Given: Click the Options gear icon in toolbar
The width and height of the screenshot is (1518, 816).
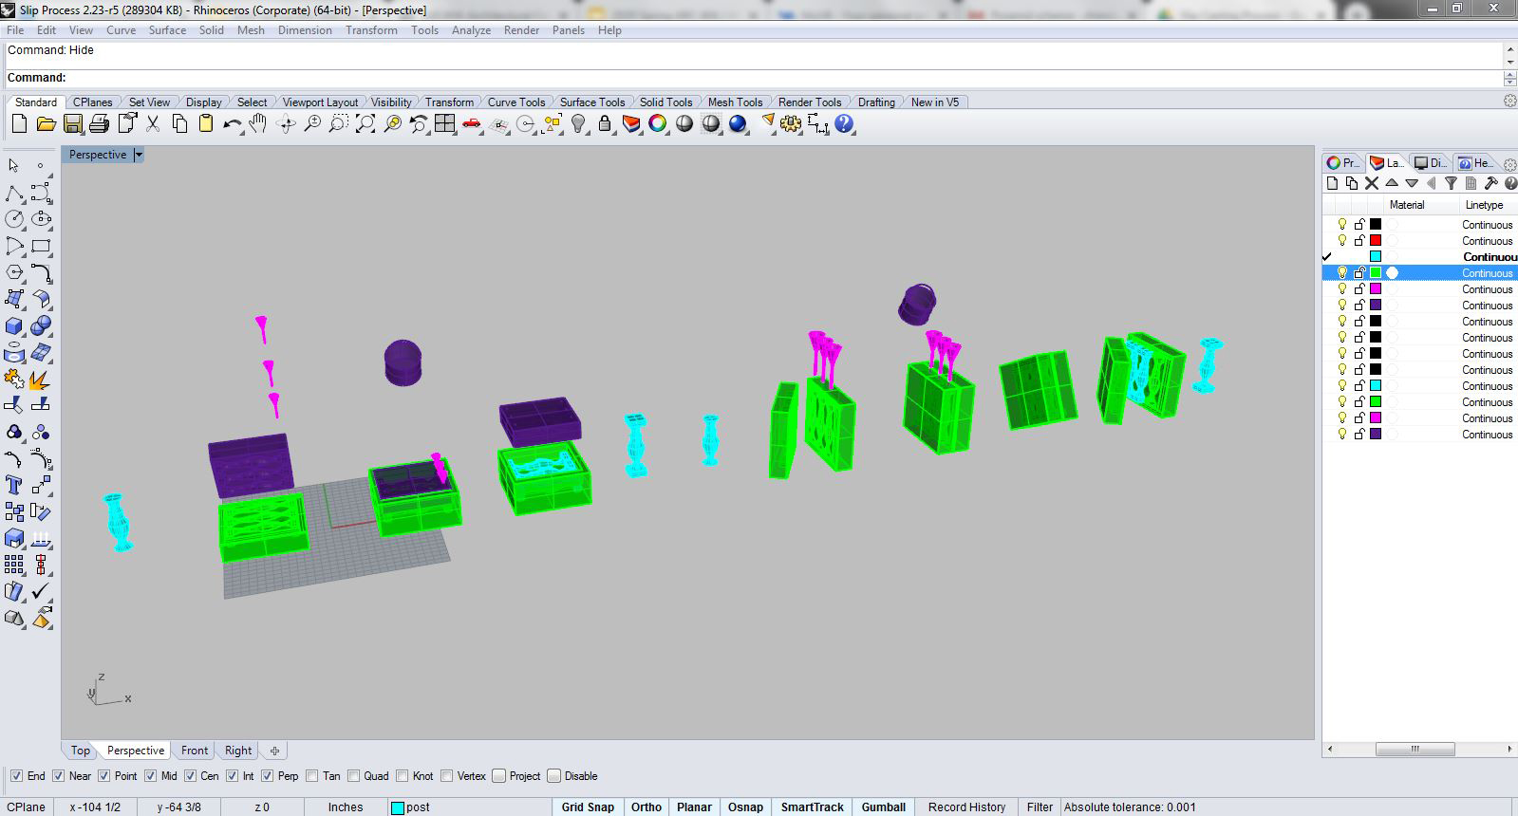Looking at the screenshot, I should pyautogui.click(x=791, y=124).
